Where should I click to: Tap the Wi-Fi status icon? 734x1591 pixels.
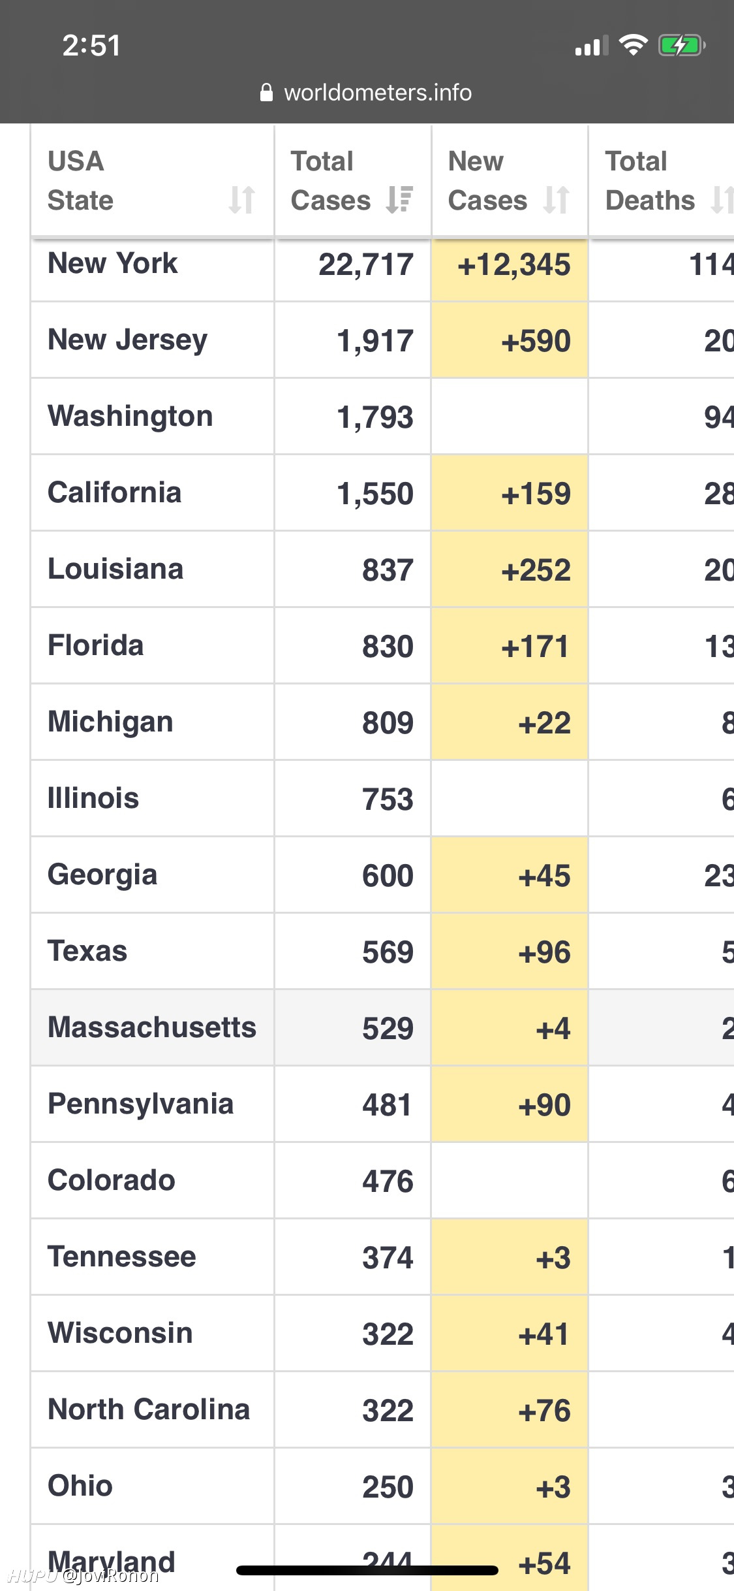click(x=633, y=45)
